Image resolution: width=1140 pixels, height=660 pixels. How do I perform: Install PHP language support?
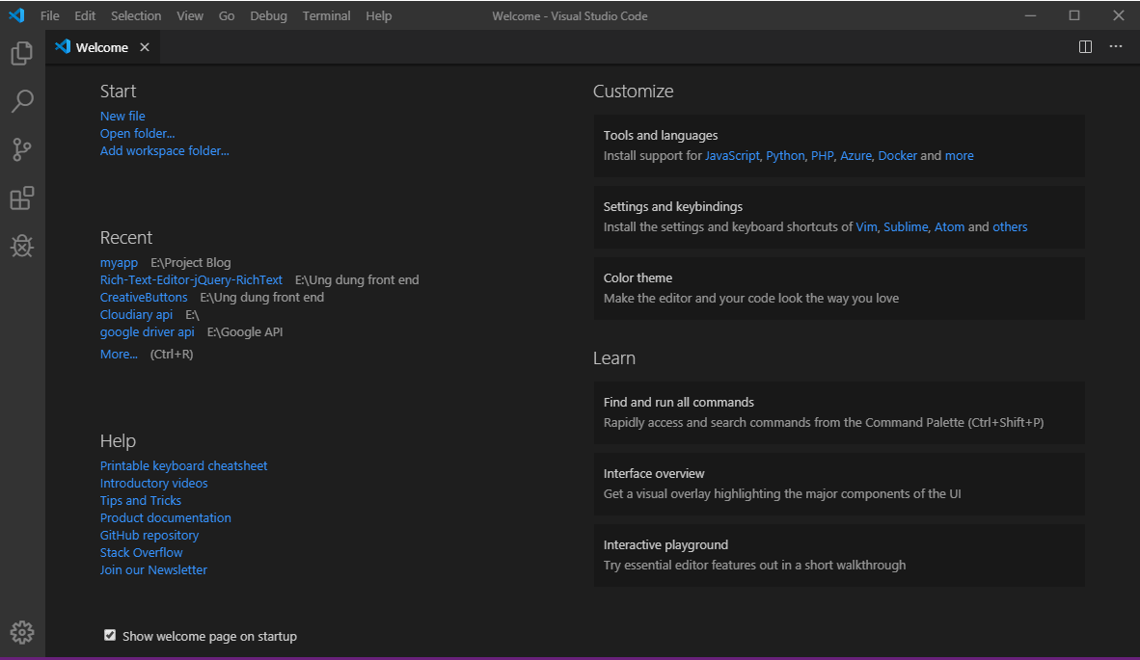(x=823, y=156)
